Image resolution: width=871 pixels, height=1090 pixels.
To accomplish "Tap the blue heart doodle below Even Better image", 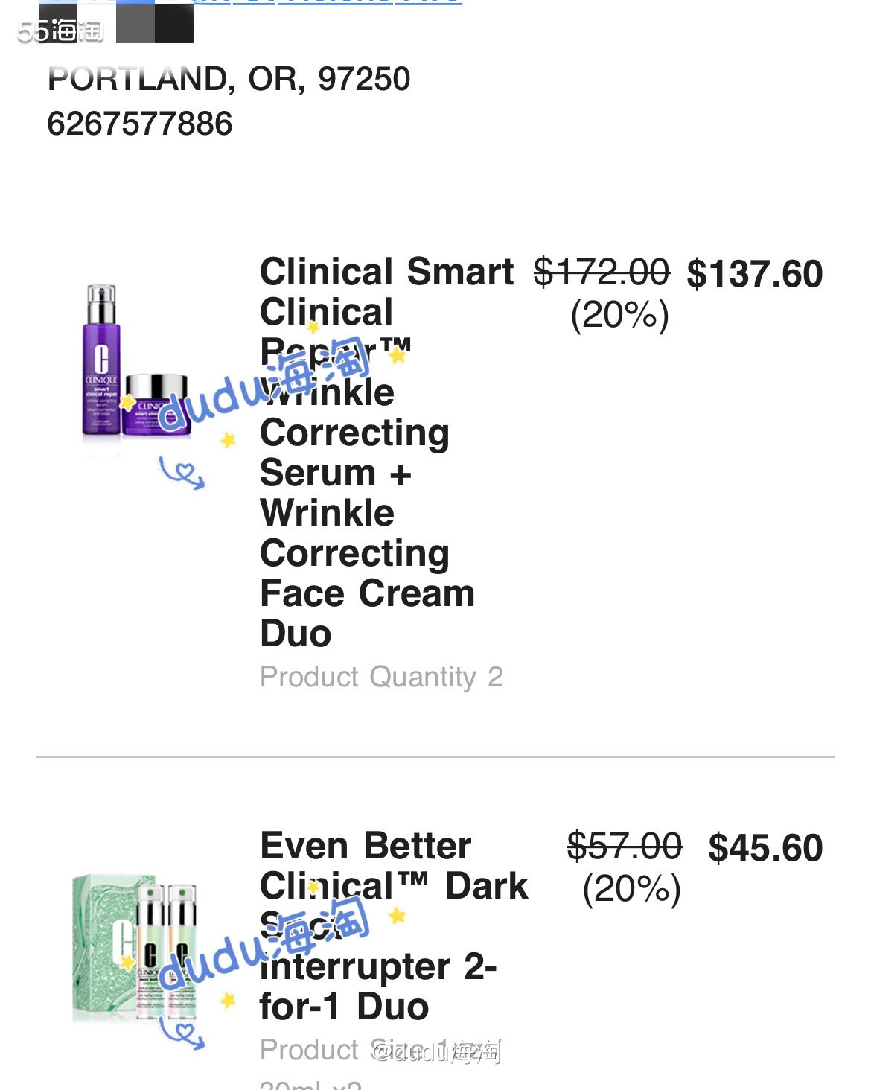I will point(182,1033).
